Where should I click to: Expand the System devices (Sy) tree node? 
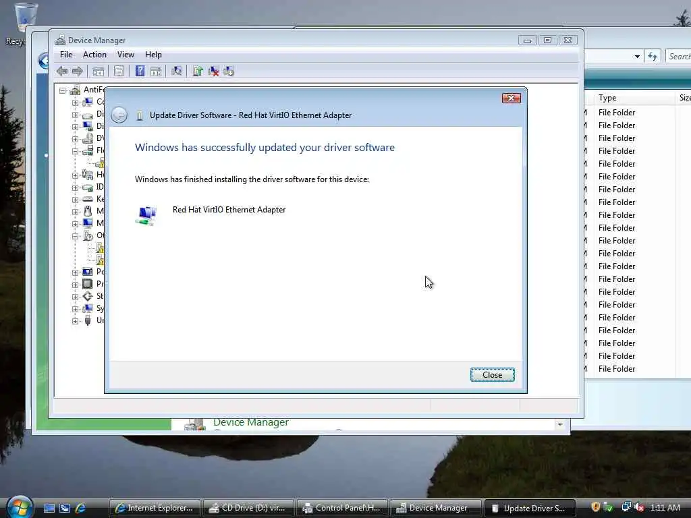76,309
